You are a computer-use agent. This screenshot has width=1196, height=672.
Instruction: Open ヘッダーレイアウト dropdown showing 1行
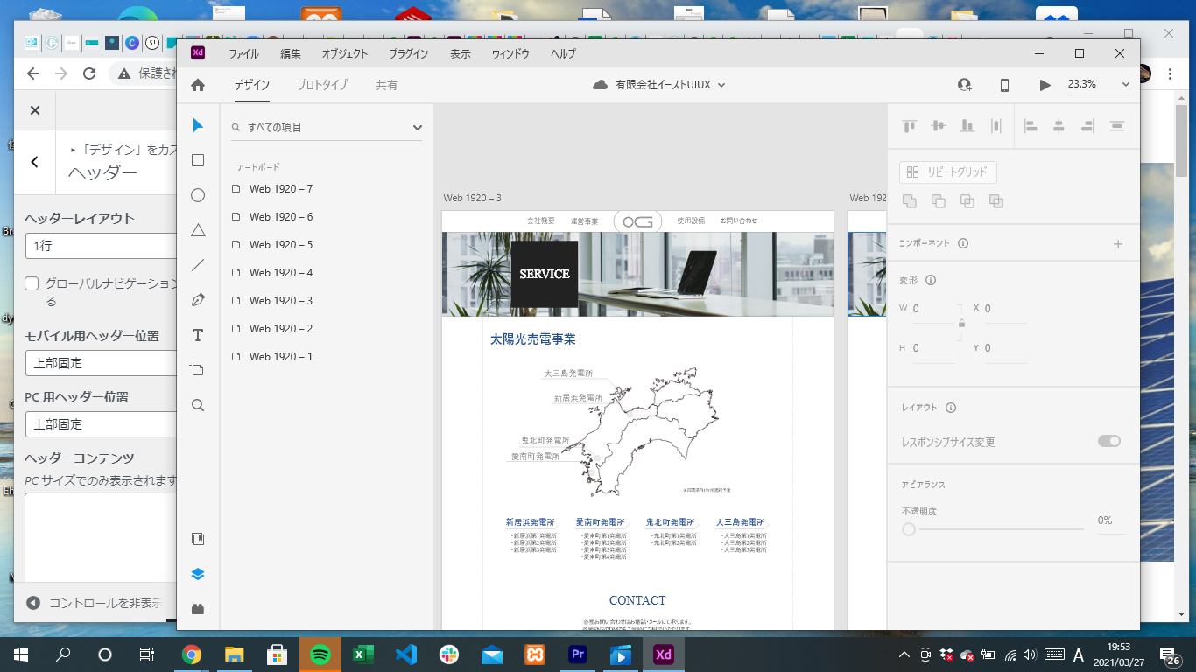click(101, 246)
